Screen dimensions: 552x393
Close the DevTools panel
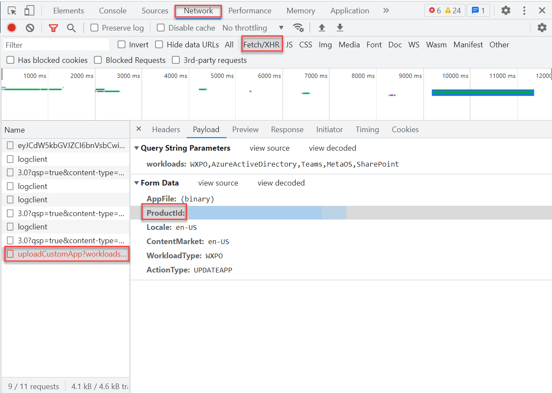tap(542, 11)
